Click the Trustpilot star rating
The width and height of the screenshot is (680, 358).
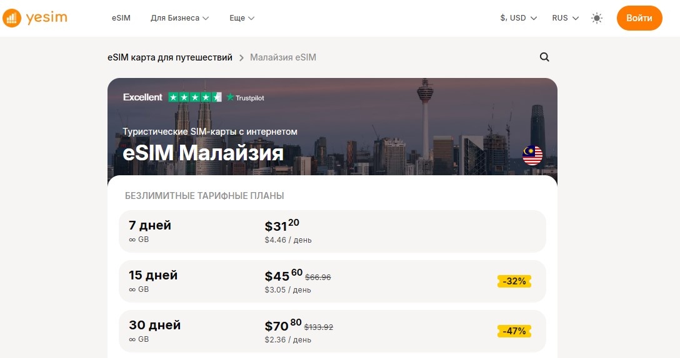click(195, 97)
